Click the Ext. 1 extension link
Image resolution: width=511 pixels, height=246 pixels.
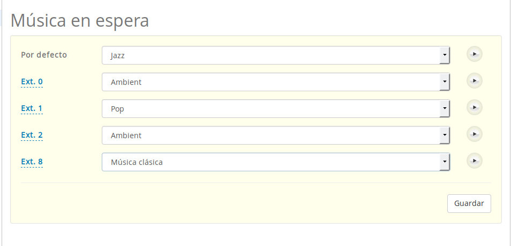(x=32, y=108)
